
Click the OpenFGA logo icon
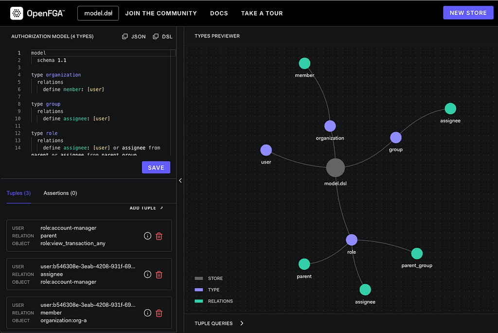tap(17, 13)
